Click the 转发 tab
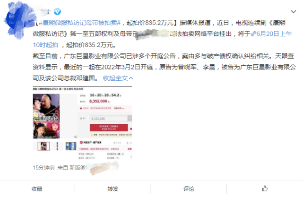This screenshot has height=197, width=303. pyautogui.click(x=113, y=188)
